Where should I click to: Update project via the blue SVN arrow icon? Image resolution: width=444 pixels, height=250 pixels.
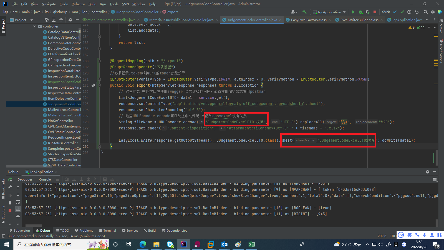(x=395, y=12)
